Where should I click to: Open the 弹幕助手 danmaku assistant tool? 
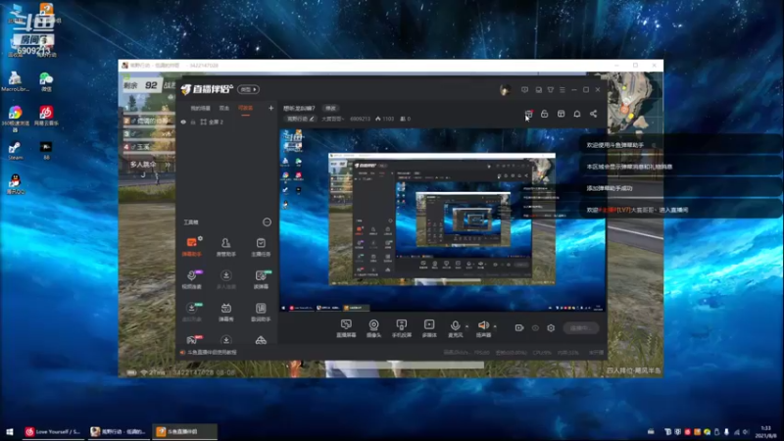click(x=191, y=247)
